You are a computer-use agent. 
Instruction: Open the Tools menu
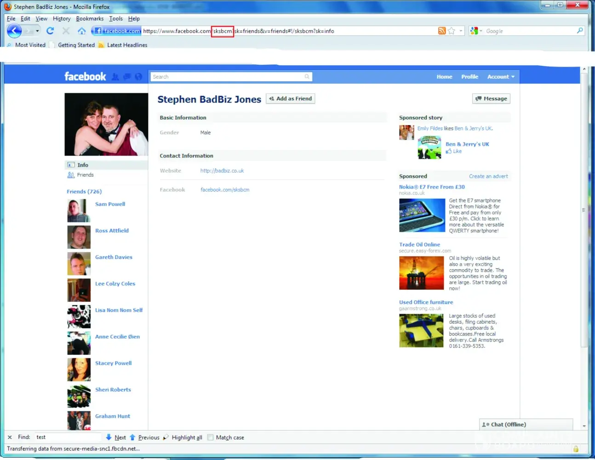point(116,19)
